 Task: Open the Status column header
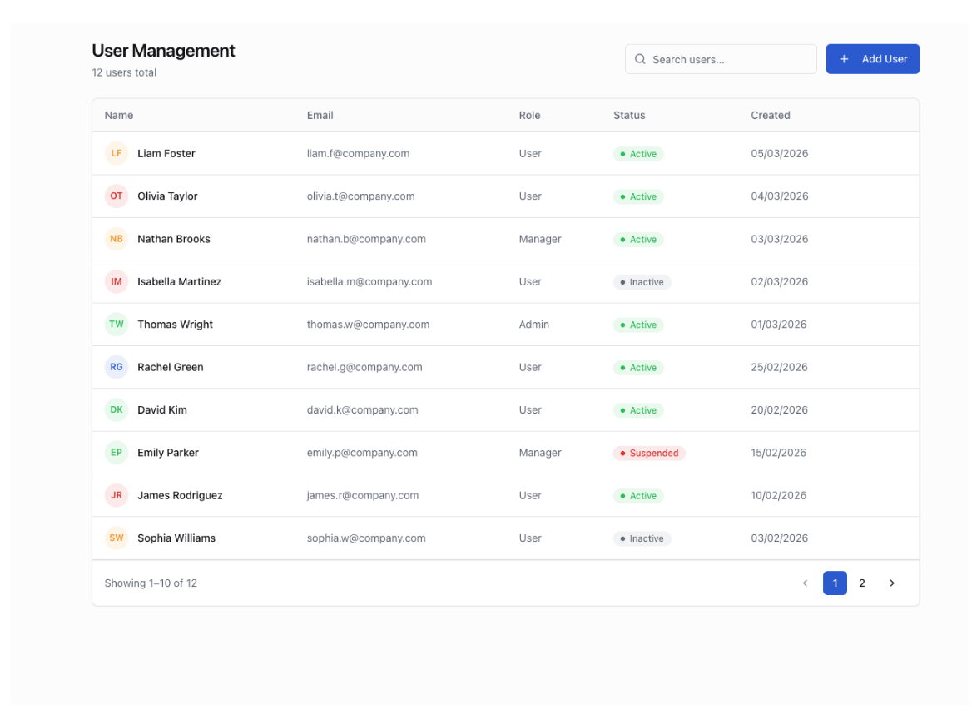coord(629,115)
